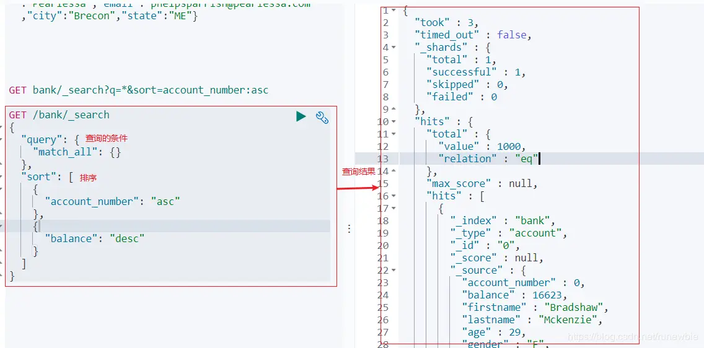Image resolution: width=704 pixels, height=348 pixels.
Task: Click the "relation" : "eq" line
Action: 488,159
